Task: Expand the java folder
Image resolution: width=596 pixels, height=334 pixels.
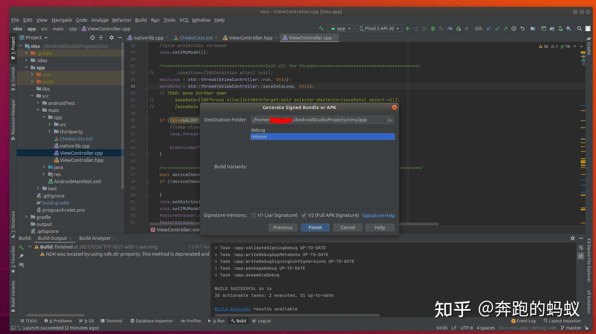Action: (44, 167)
